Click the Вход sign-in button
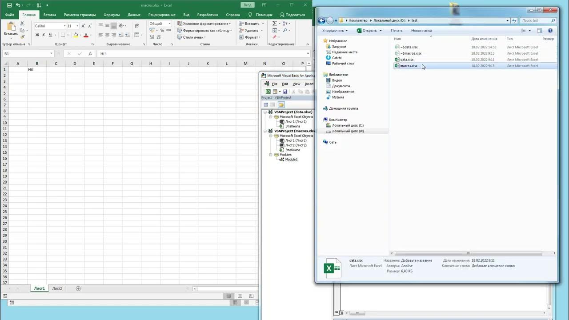 pyautogui.click(x=248, y=5)
